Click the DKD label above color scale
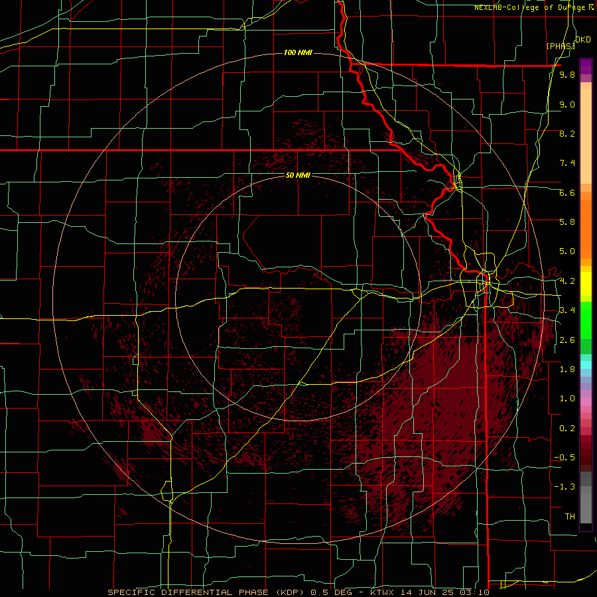Image resolution: width=597 pixels, height=597 pixels. tap(583, 39)
